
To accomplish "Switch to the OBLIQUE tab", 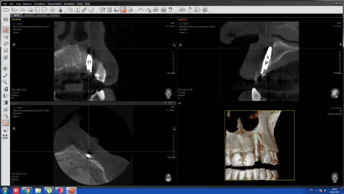I will 29,16.
